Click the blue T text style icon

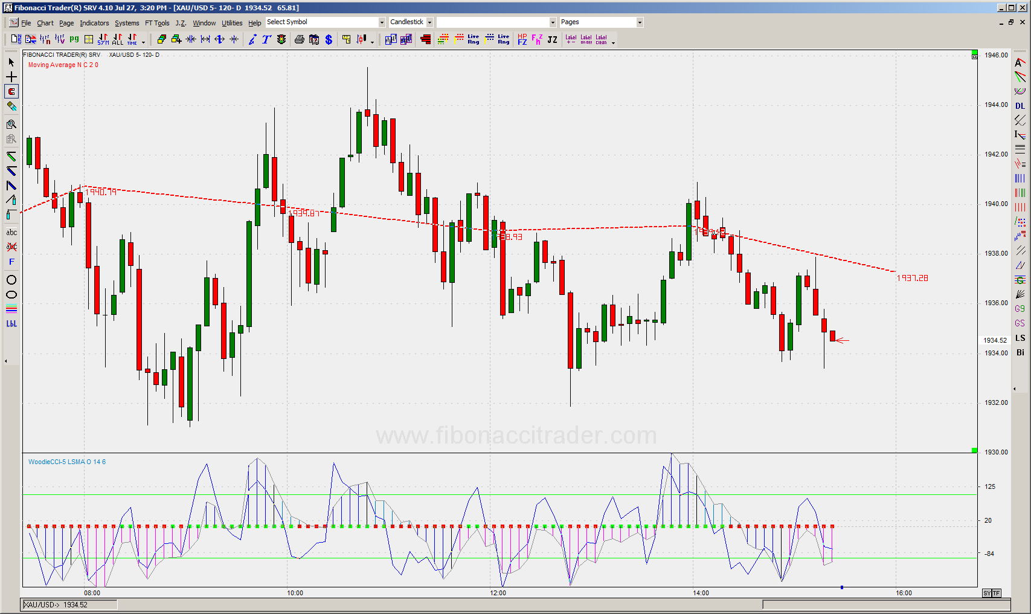[266, 39]
